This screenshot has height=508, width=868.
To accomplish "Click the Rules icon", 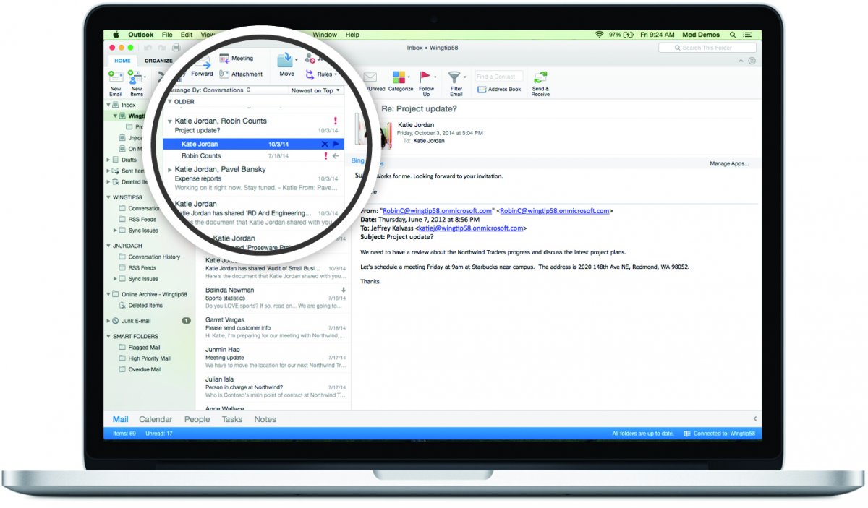I will 310,74.
